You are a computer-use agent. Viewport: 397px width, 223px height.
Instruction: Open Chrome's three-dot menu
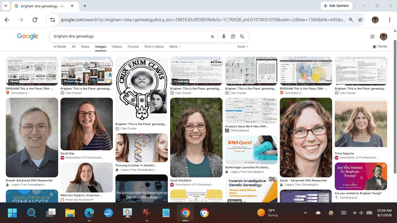pos(389,20)
